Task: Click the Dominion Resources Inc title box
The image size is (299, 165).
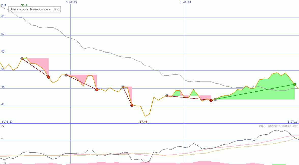Action: (x=34, y=9)
